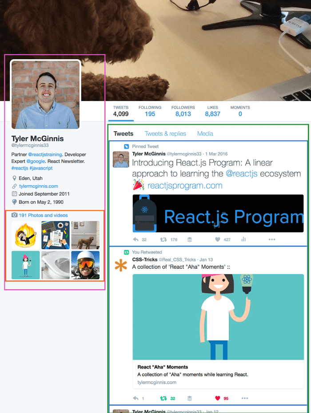Screen dimensions: 311x413
Task: Open the Followers 8,013 list
Action: point(183,111)
